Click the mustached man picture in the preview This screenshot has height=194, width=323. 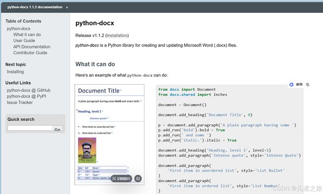click(x=87, y=150)
